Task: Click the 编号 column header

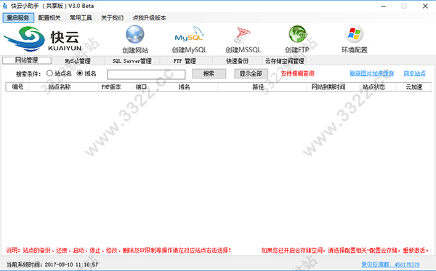Action: coord(17,86)
